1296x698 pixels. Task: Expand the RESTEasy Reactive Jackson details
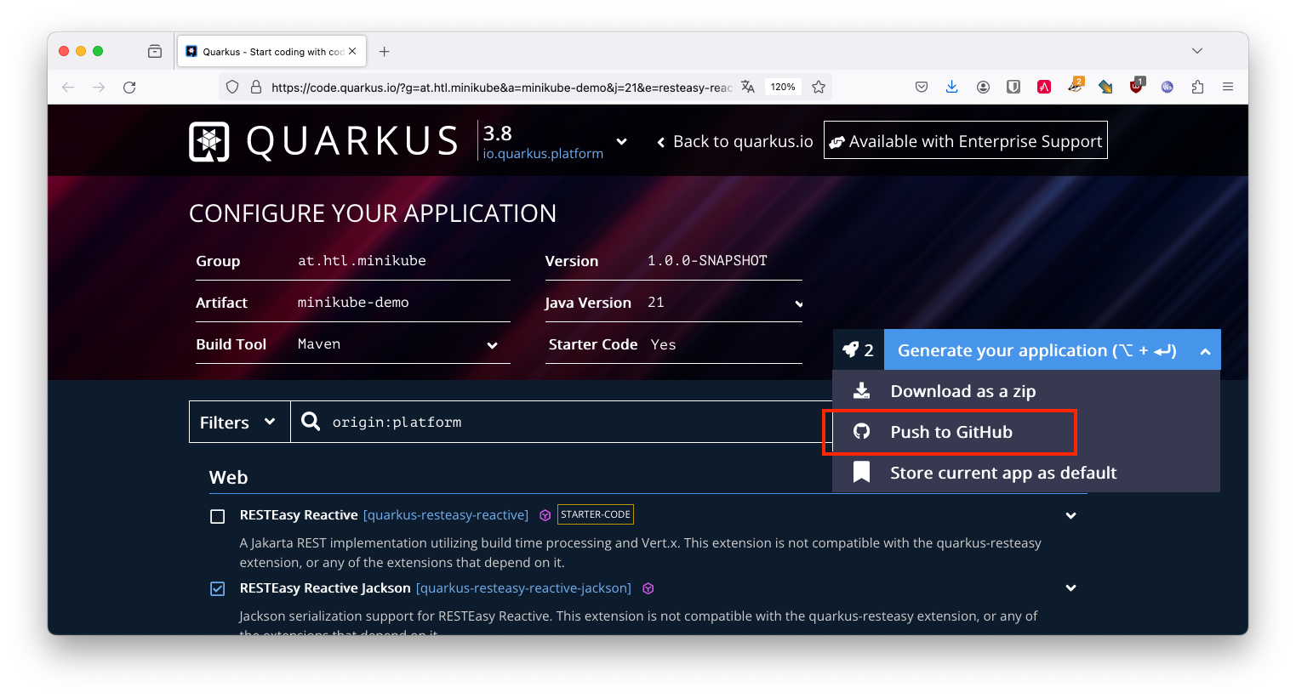[1071, 587]
